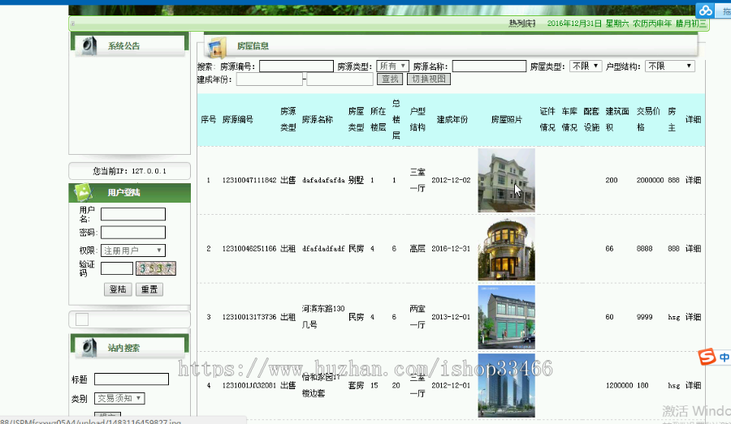Click the price 9999 in row 3
The width and height of the screenshot is (731, 424).
coord(644,317)
